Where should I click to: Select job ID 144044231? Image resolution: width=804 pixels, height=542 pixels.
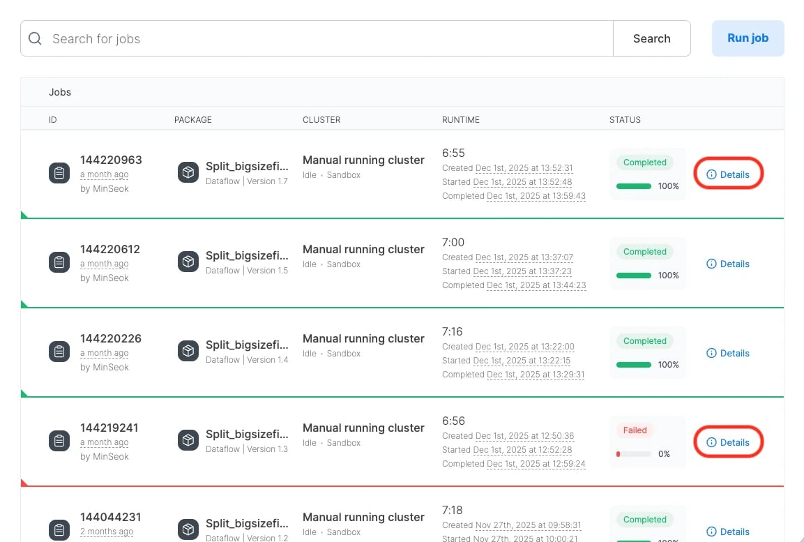pos(111,517)
